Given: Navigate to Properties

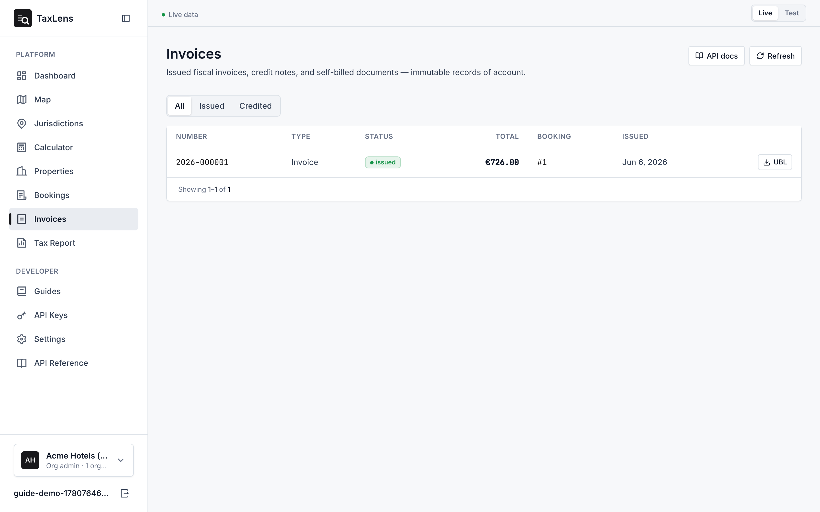Looking at the screenshot, I should coord(73,171).
